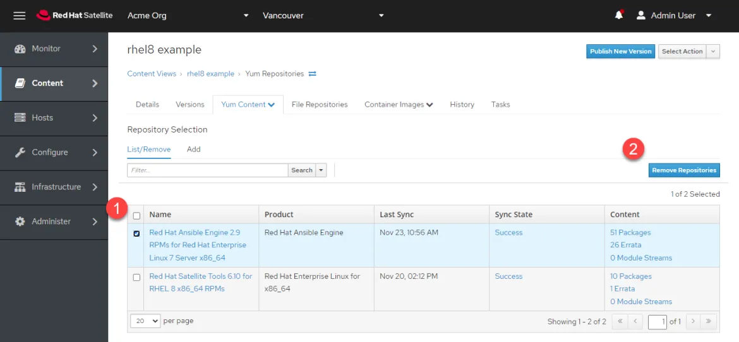The image size is (739, 342).
Task: Expand the Vancouver location dropdown
Action: click(323, 15)
